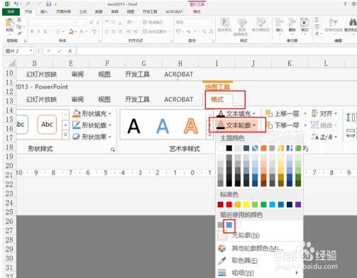Viewport: 357px width, 278px height.
Task: Open the Name Box dropdown arrow
Action: (31, 51)
